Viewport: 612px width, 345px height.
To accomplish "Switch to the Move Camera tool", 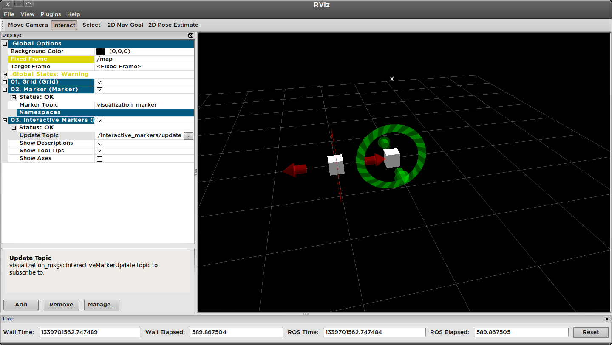I will point(28,25).
